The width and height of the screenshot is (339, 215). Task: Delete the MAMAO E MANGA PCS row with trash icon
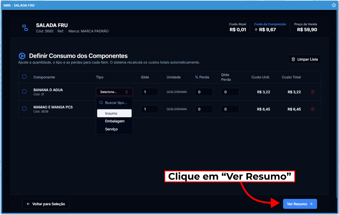click(x=313, y=109)
